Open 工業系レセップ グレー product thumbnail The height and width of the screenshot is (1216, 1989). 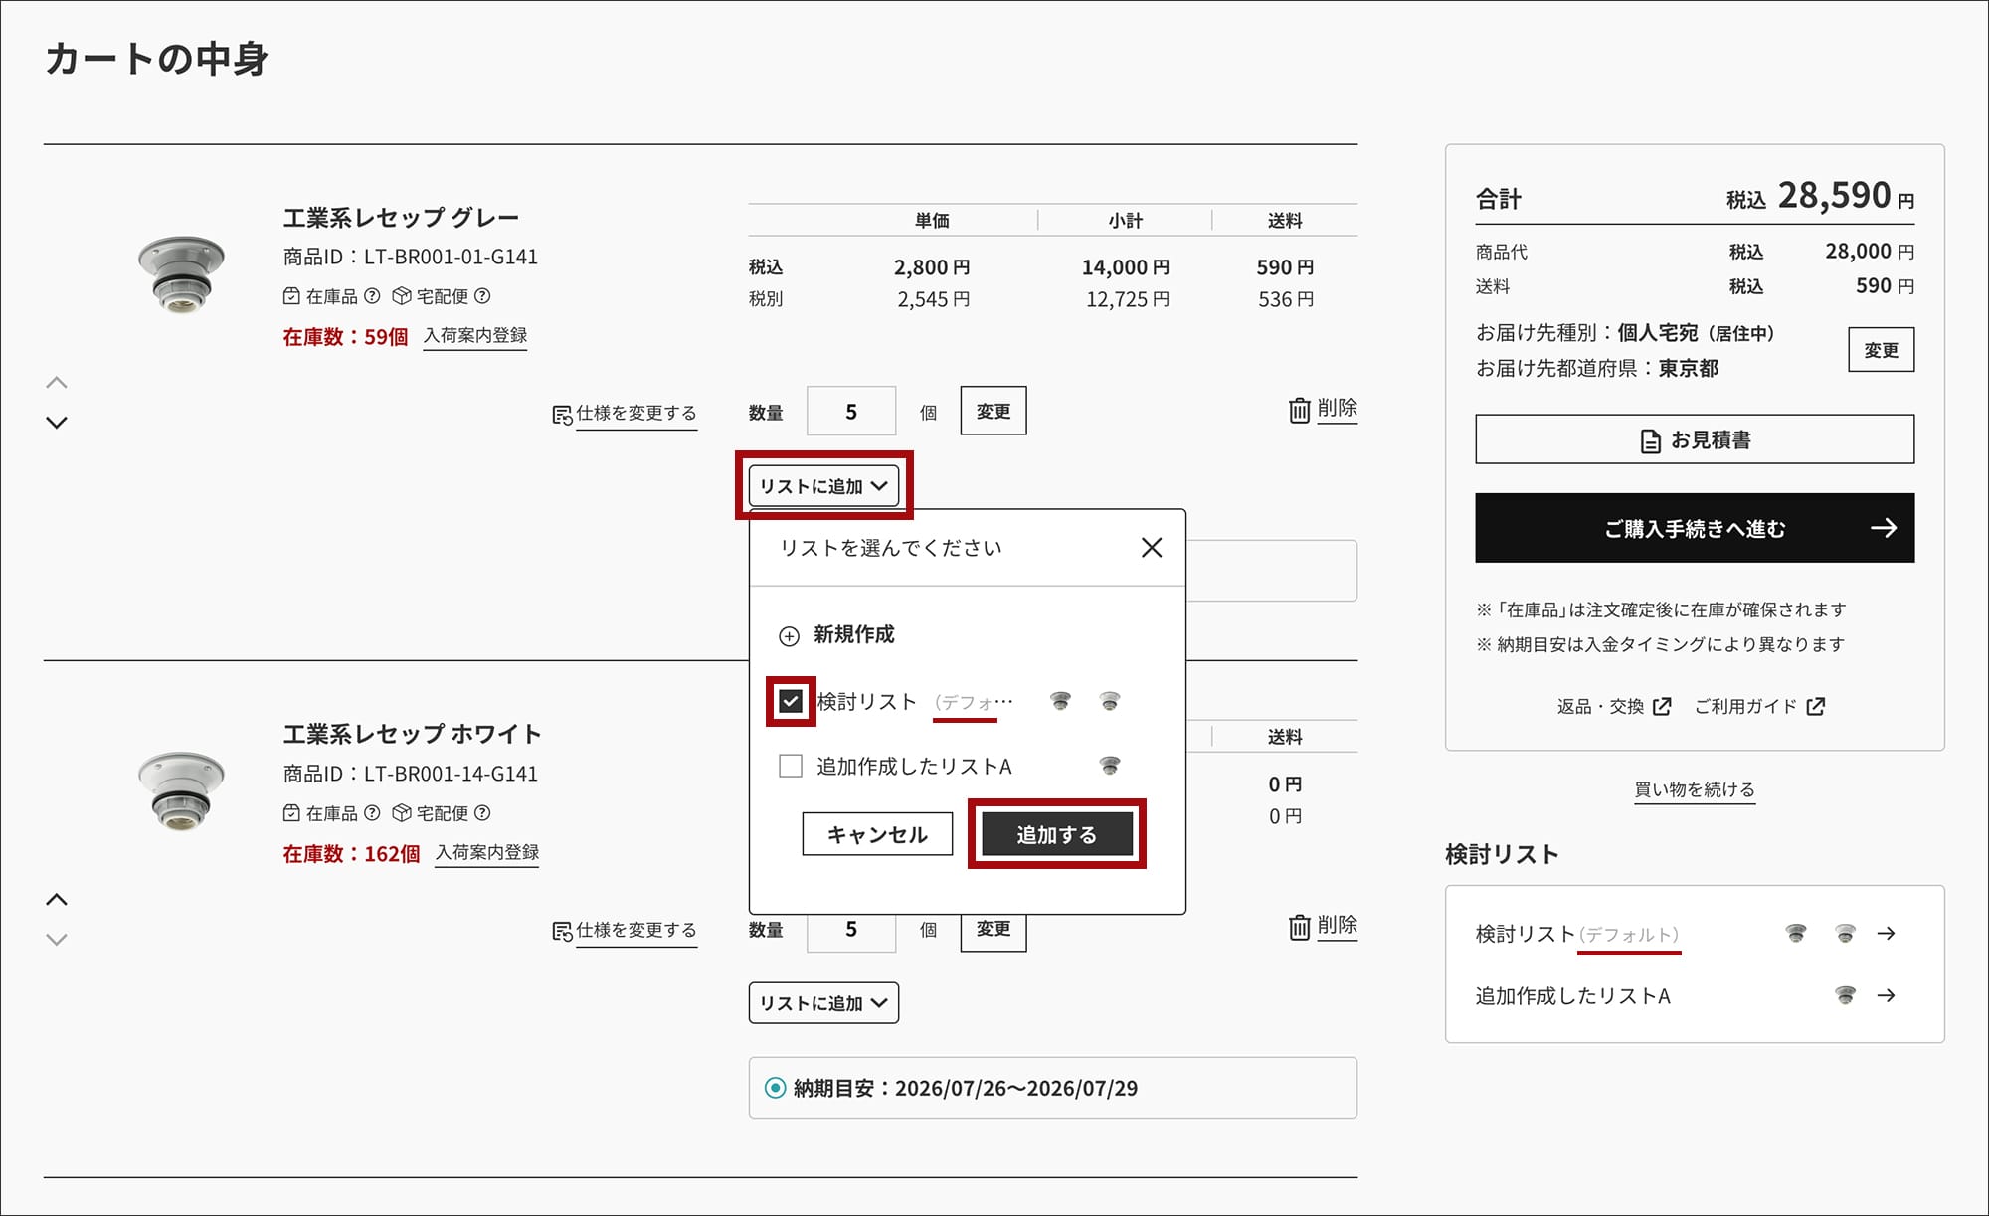181,275
